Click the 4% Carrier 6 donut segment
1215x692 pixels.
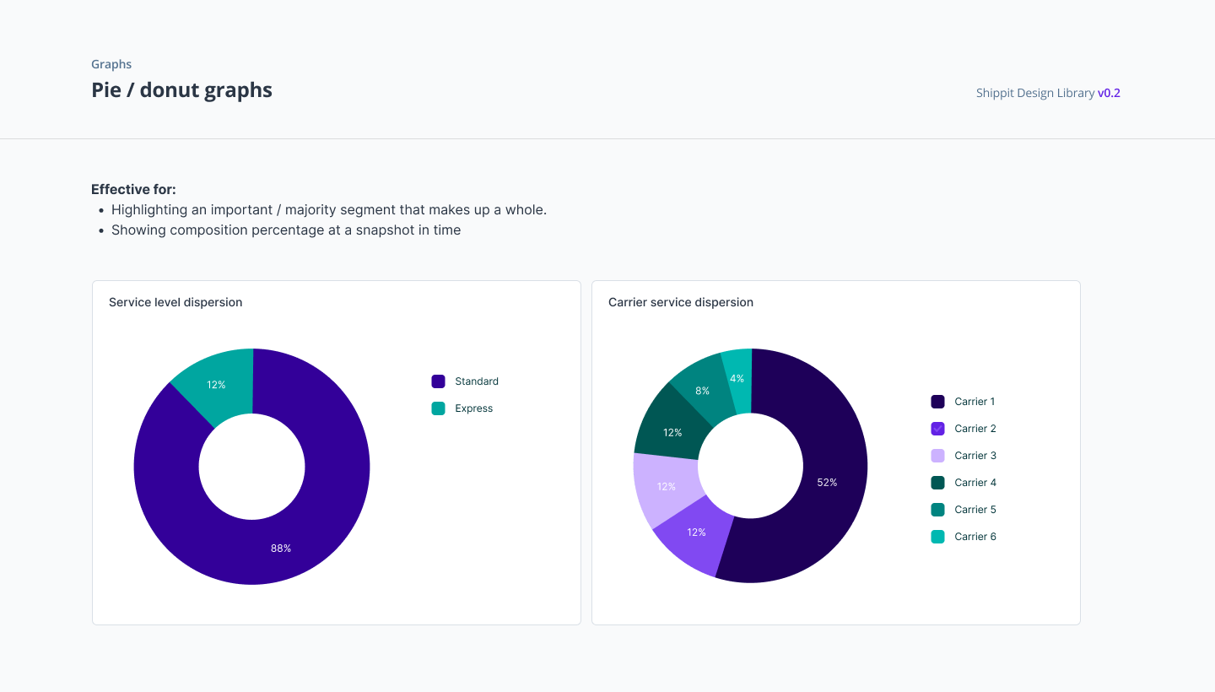(737, 380)
